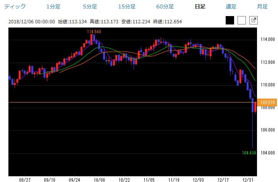This screenshot has height=182, width=278.
Task: Choose the black chart background swatch
Action: pyautogui.click(x=230, y=20)
